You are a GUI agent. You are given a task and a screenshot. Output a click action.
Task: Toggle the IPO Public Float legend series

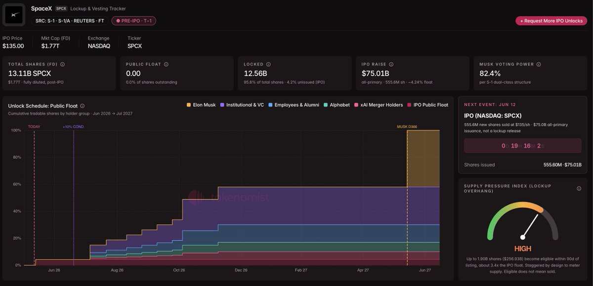pos(427,105)
